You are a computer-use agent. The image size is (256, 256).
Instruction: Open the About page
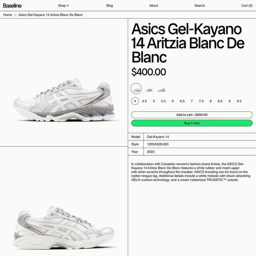pyautogui.click(x=154, y=6)
